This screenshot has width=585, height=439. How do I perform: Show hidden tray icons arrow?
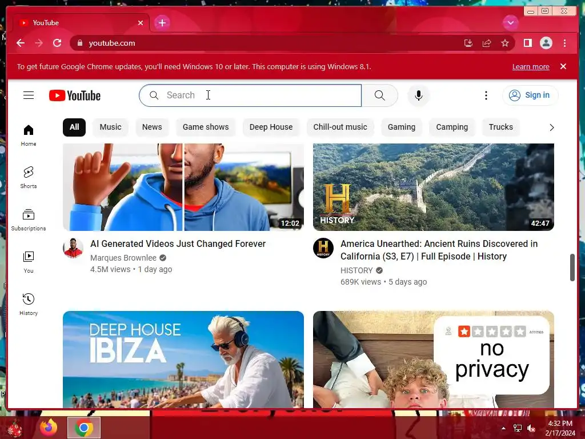click(x=503, y=428)
